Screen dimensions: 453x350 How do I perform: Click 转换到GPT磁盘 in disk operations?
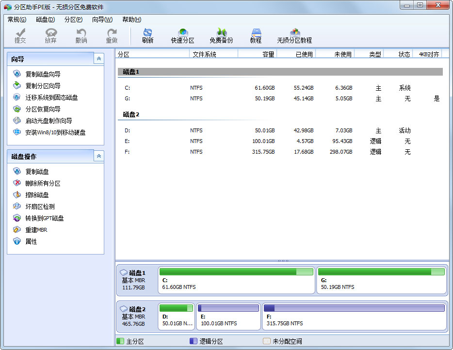(44, 218)
